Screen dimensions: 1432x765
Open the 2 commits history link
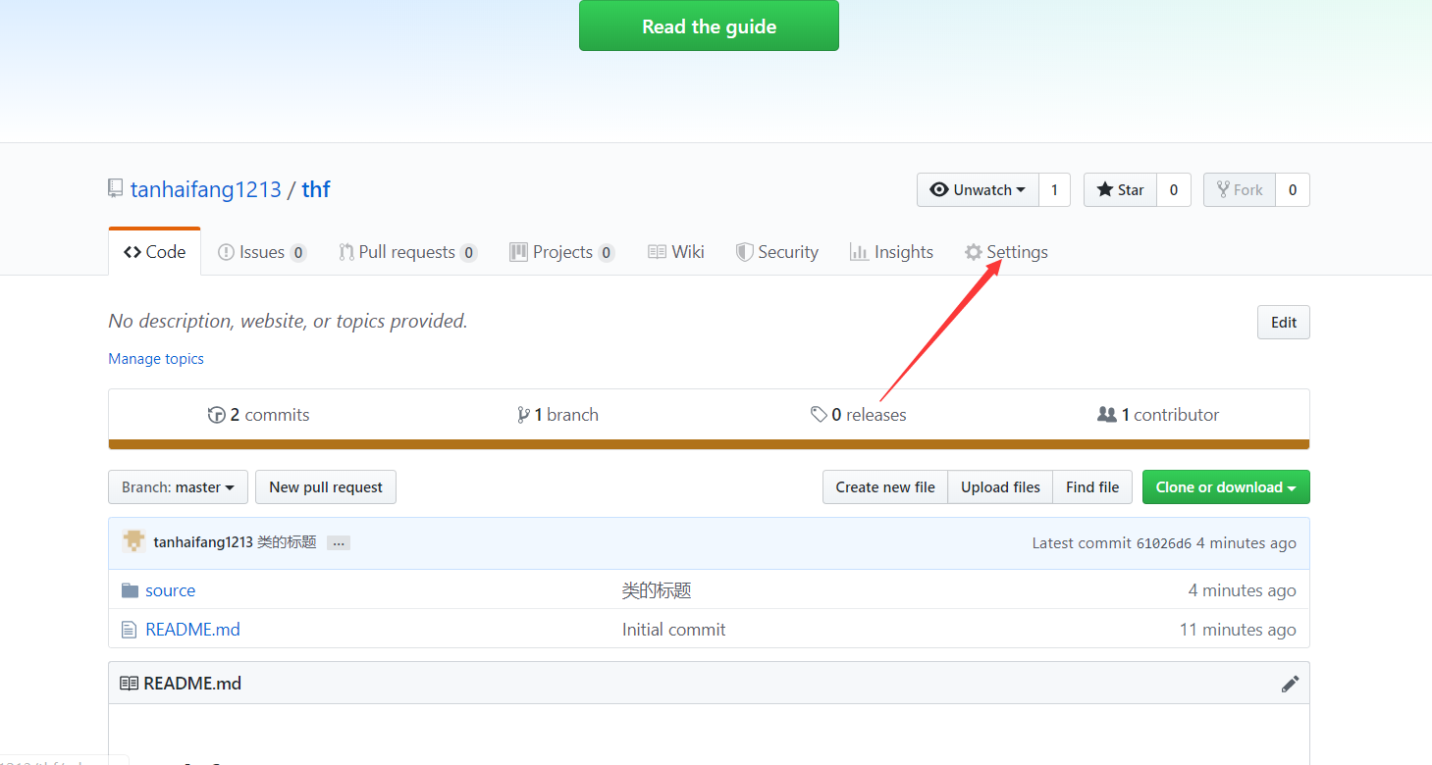[259, 415]
